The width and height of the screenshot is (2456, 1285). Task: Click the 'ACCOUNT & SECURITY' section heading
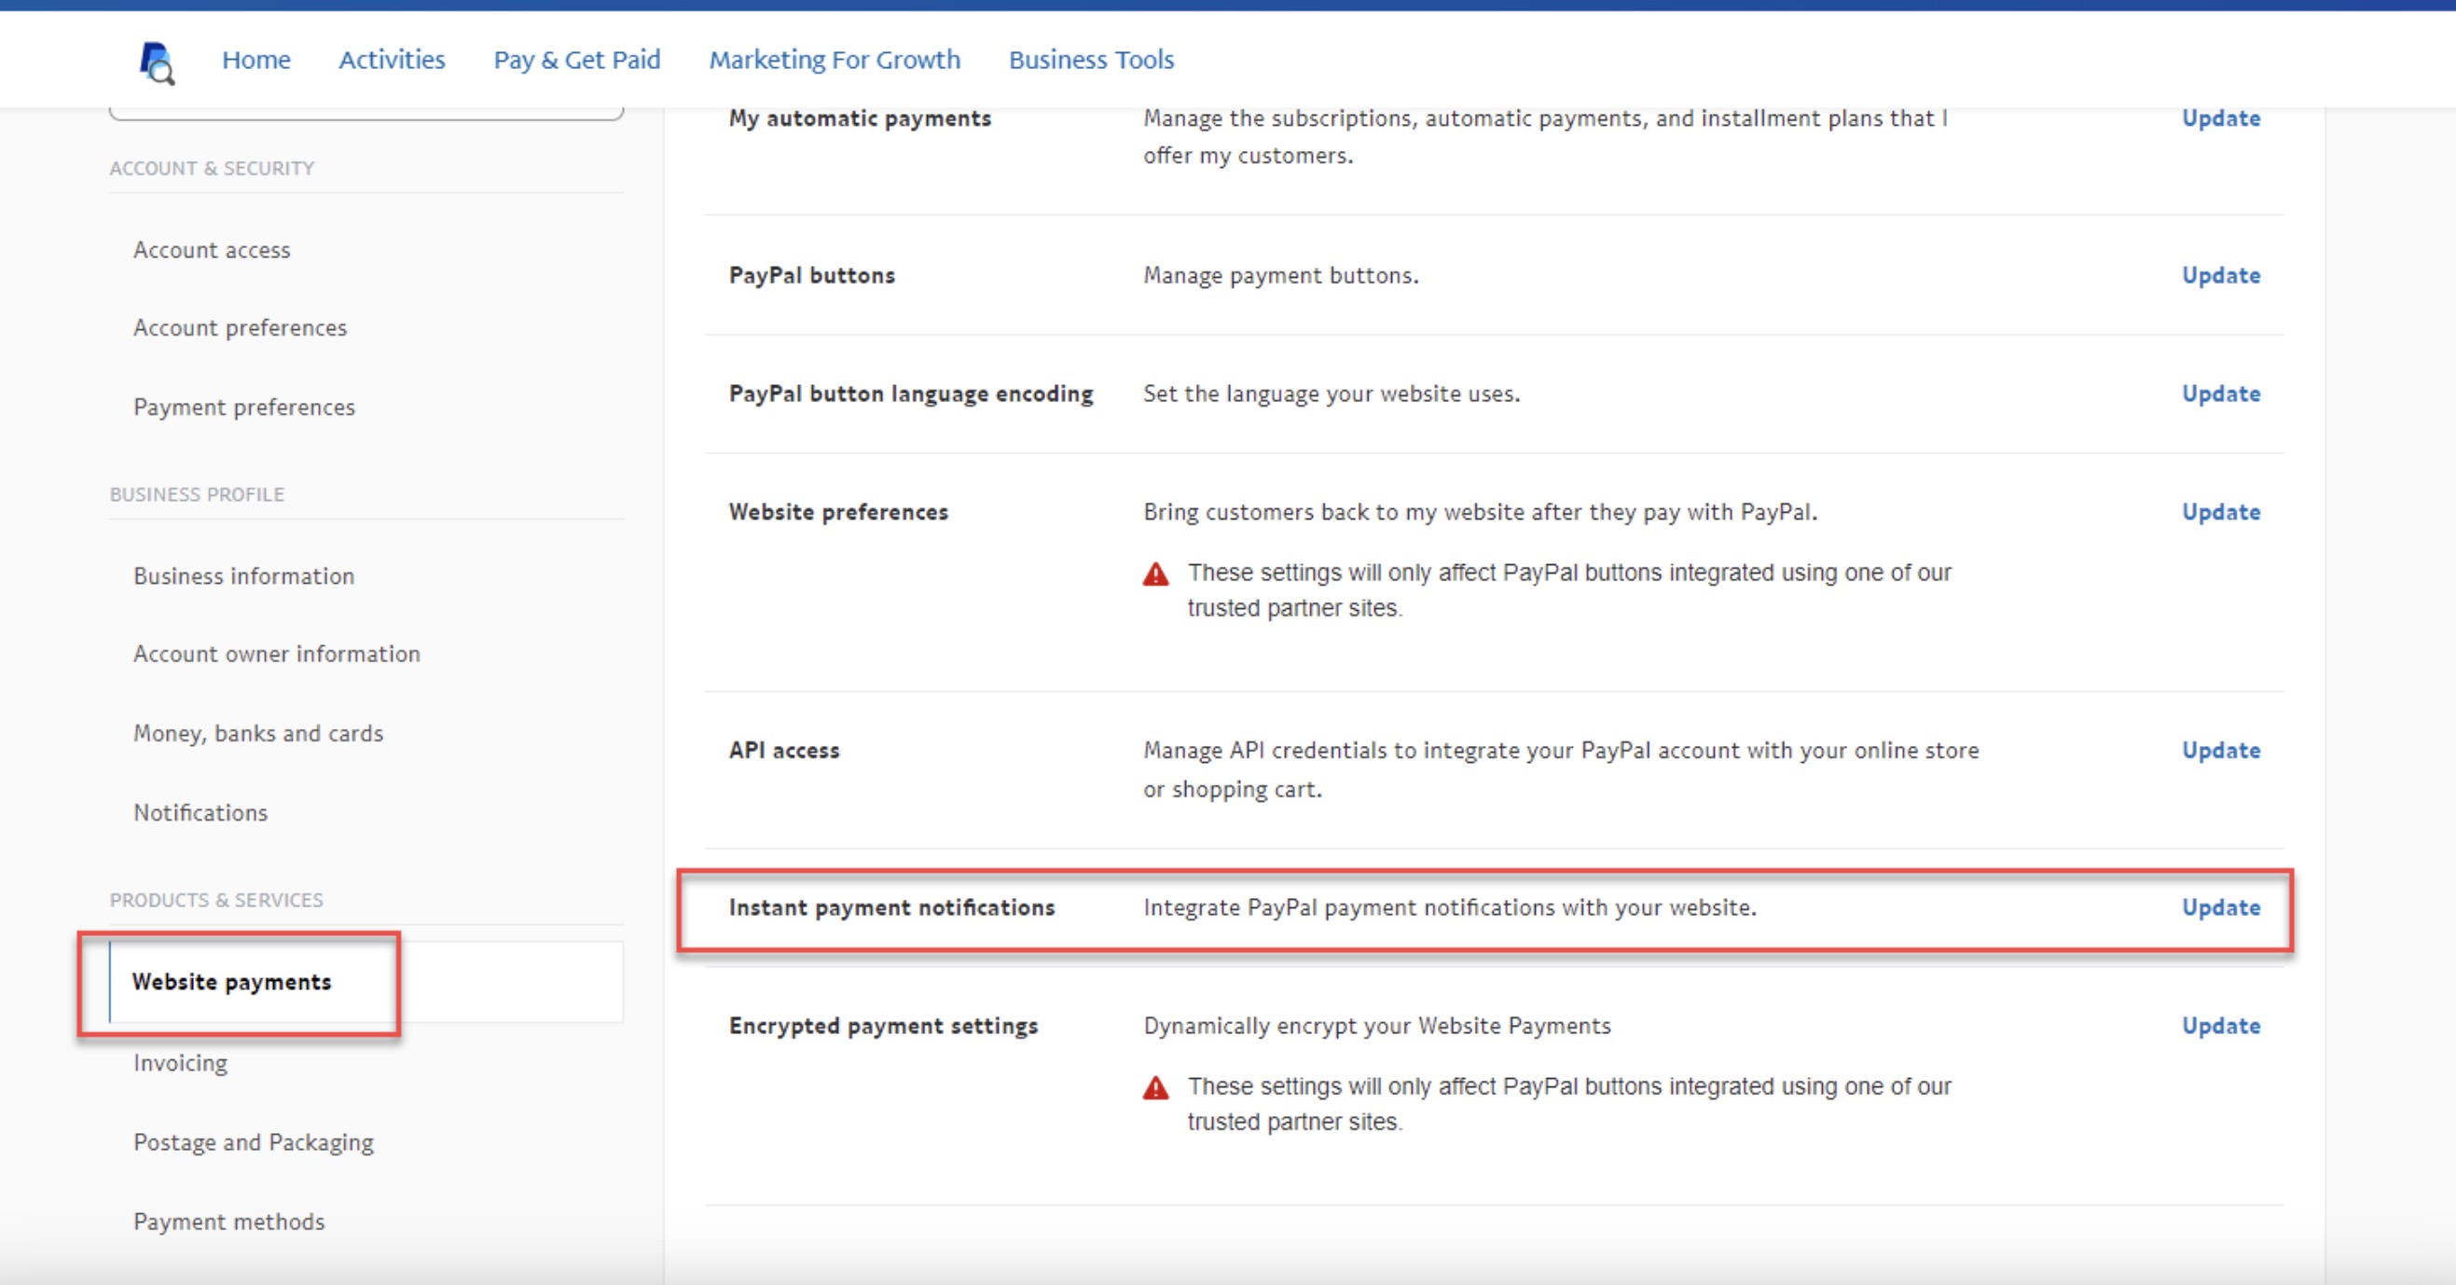[x=212, y=169]
